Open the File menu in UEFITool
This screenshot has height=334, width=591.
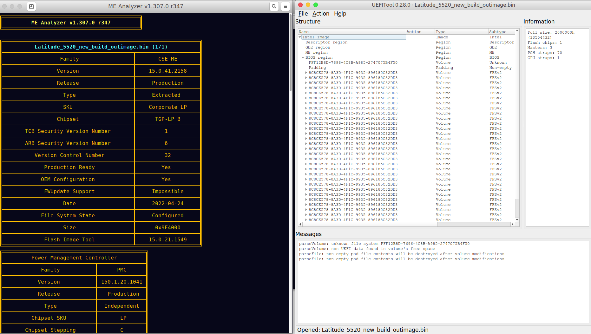click(x=303, y=14)
